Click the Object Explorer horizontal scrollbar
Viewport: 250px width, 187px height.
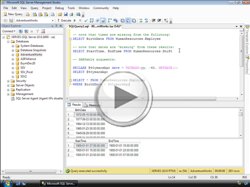click(x=30, y=171)
